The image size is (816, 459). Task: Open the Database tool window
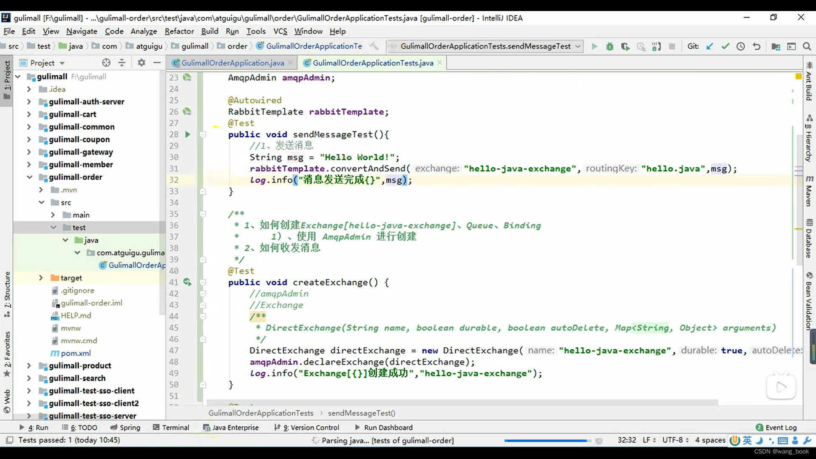click(809, 238)
